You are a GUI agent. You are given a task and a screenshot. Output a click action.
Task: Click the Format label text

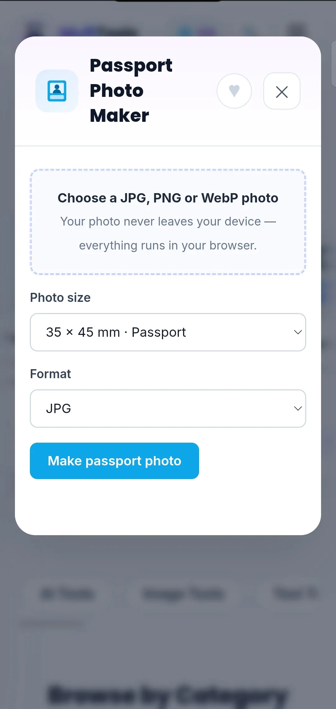[50, 374]
